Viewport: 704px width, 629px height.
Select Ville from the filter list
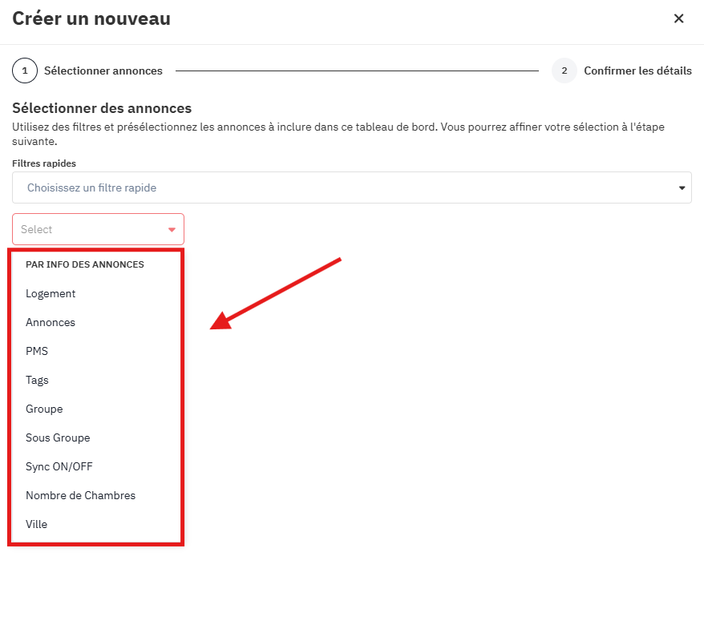click(x=36, y=524)
